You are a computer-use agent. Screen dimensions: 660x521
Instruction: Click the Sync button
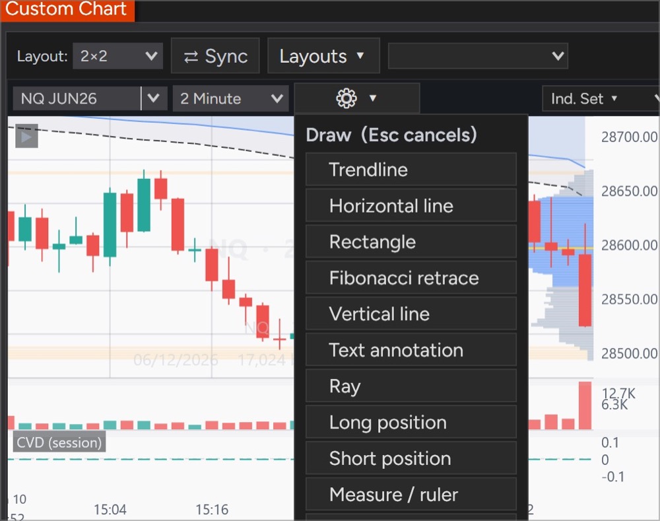click(x=216, y=56)
